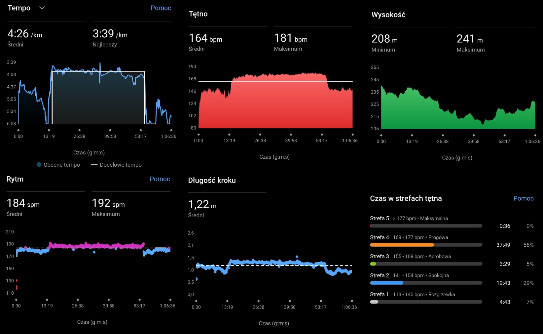Select Strefa 2 Spokojna blue bar
The width and height of the screenshot is (543, 334).
pyautogui.click(x=386, y=283)
